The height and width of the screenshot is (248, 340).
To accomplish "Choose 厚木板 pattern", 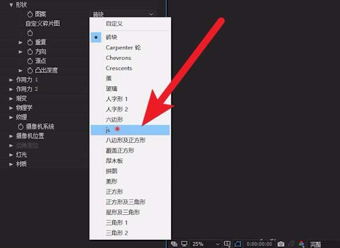I will [130, 161].
